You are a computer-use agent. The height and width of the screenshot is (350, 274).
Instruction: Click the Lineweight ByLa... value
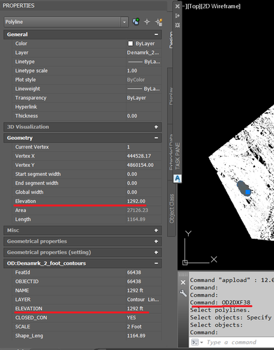(144, 89)
